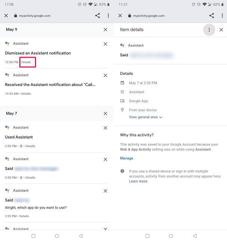
Task: Select 'Google App' detail text
Action: pyautogui.click(x=138, y=101)
